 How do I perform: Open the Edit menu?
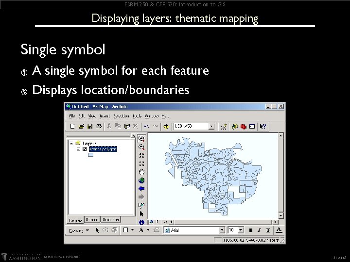coord(82,116)
